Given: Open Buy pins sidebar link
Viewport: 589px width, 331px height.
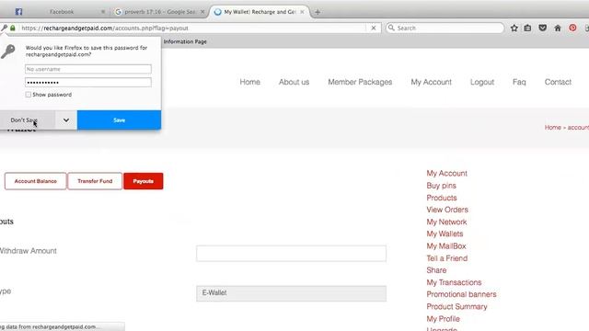Looking at the screenshot, I should [441, 186].
